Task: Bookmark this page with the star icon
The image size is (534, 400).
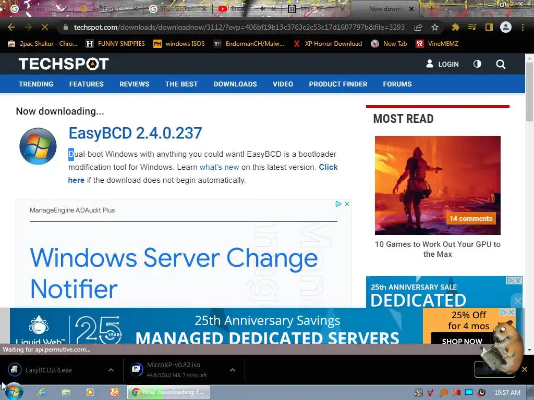Action: (435, 27)
